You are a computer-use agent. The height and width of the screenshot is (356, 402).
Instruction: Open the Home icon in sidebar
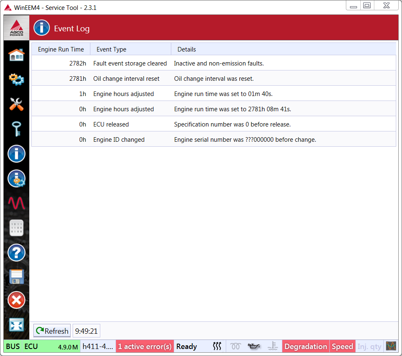click(x=17, y=55)
